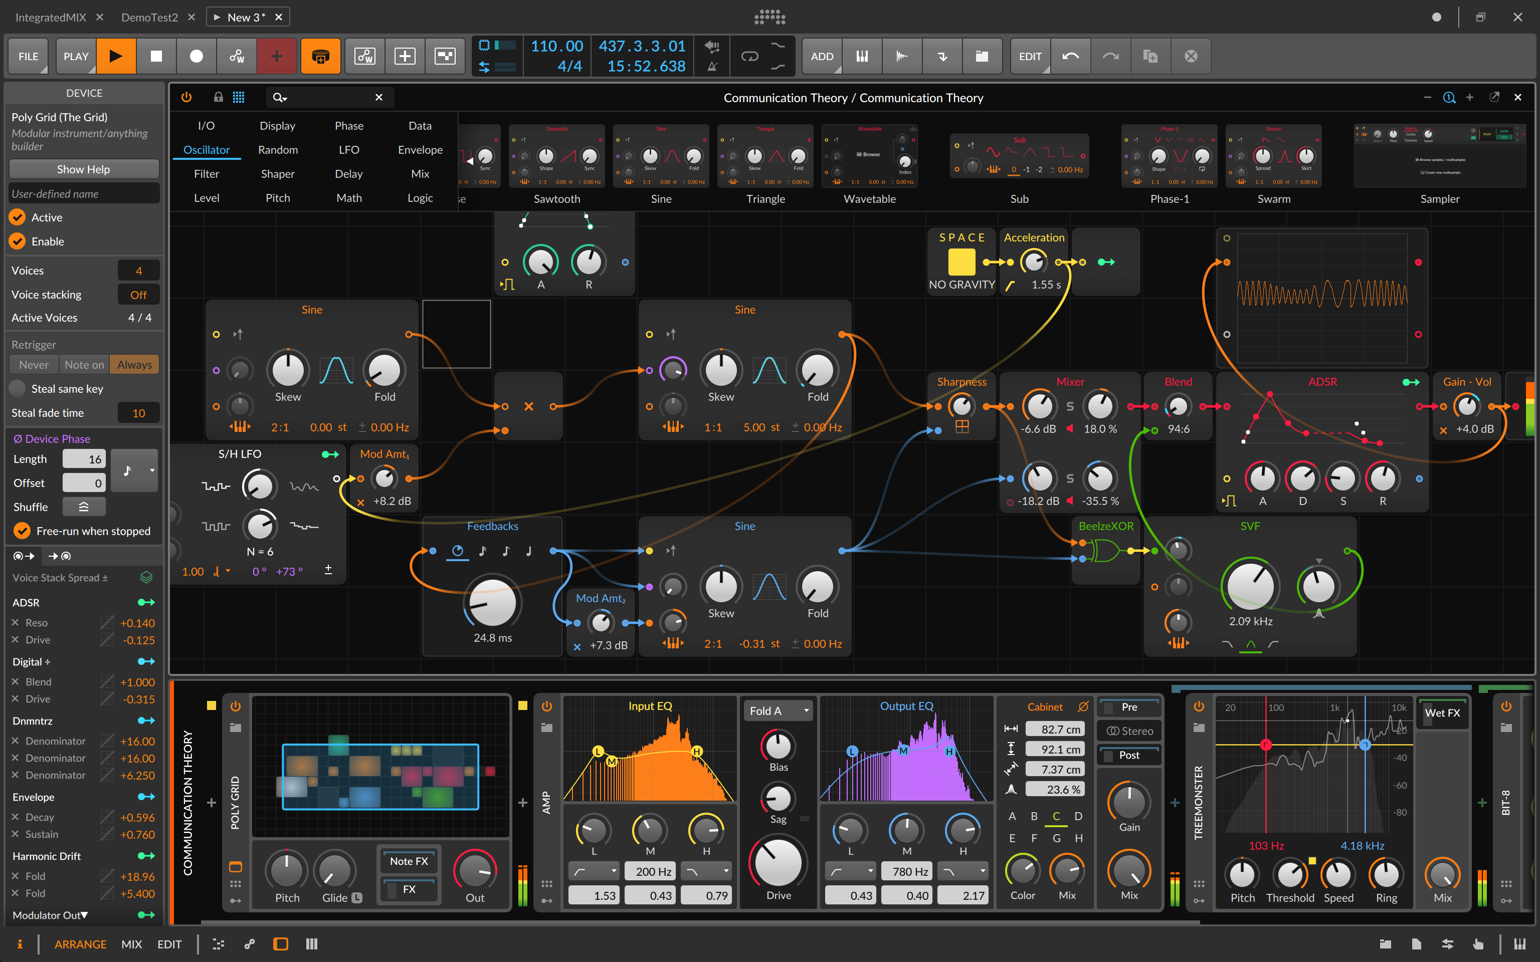Select the Oscillator category in the module browser
Image resolution: width=1540 pixels, height=962 pixels.
(207, 149)
